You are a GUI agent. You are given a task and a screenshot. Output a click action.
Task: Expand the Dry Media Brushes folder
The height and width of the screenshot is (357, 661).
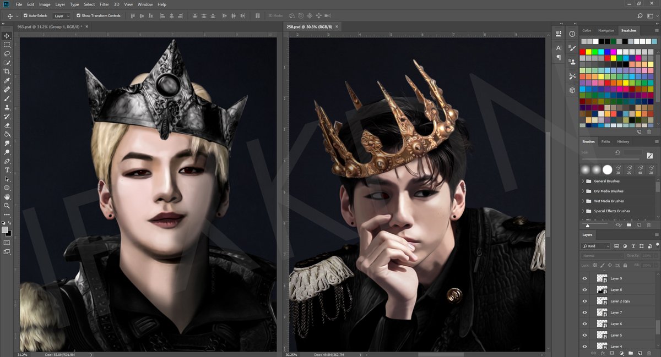(x=583, y=191)
